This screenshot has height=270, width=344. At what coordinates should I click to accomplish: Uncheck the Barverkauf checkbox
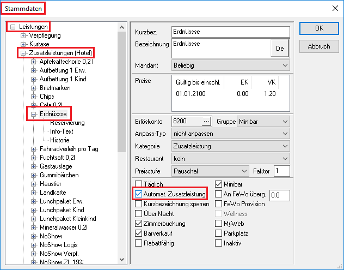pyautogui.click(x=138, y=233)
